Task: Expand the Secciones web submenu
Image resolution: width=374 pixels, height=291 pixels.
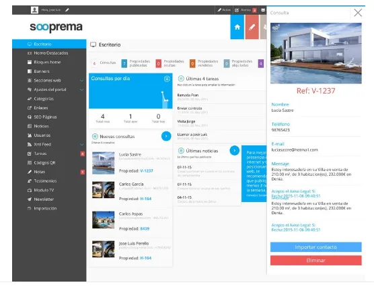Action: pos(81,81)
